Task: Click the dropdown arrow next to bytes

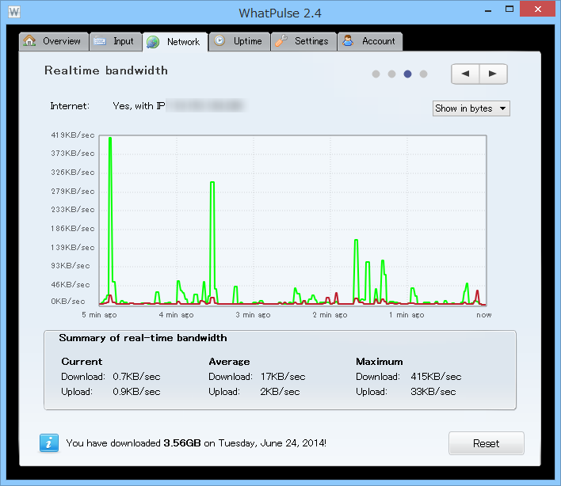Action: pos(502,108)
